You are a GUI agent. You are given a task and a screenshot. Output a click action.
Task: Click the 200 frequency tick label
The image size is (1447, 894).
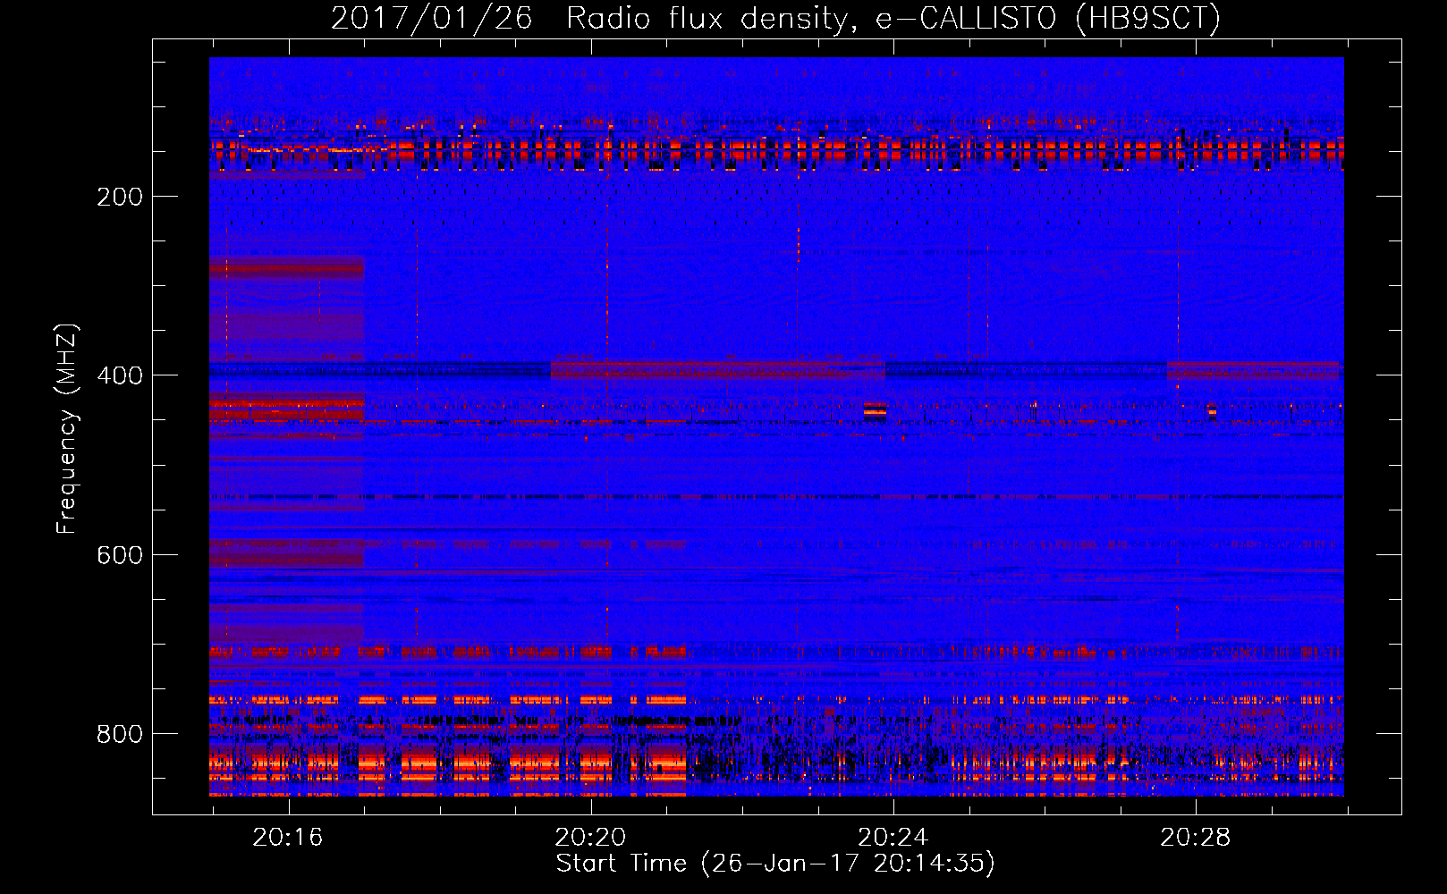tap(120, 197)
